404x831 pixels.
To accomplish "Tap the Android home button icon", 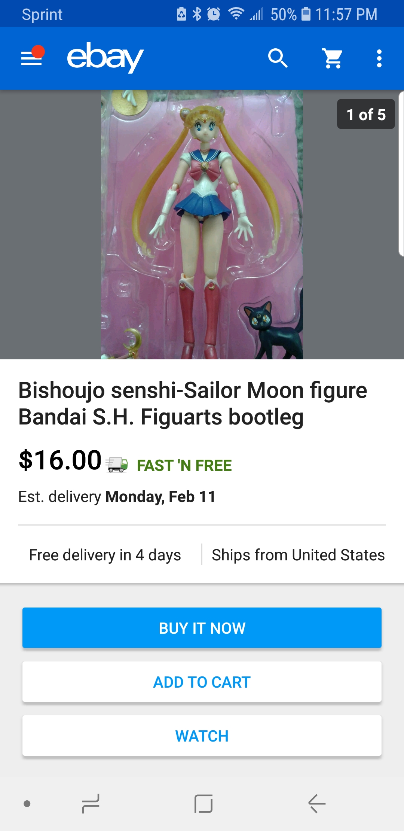I will point(203,804).
